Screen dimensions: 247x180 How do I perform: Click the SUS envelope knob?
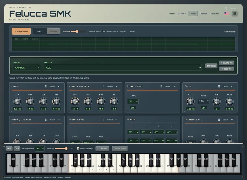coord(43,101)
